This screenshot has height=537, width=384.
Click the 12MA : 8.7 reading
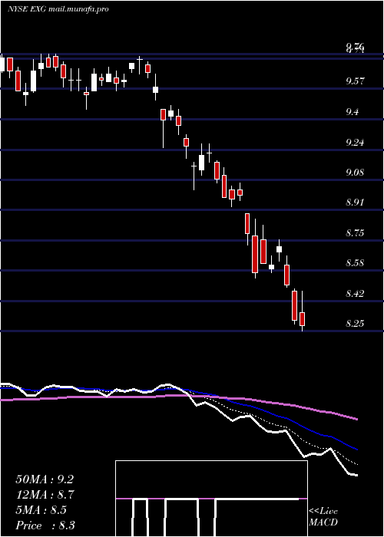point(45,495)
